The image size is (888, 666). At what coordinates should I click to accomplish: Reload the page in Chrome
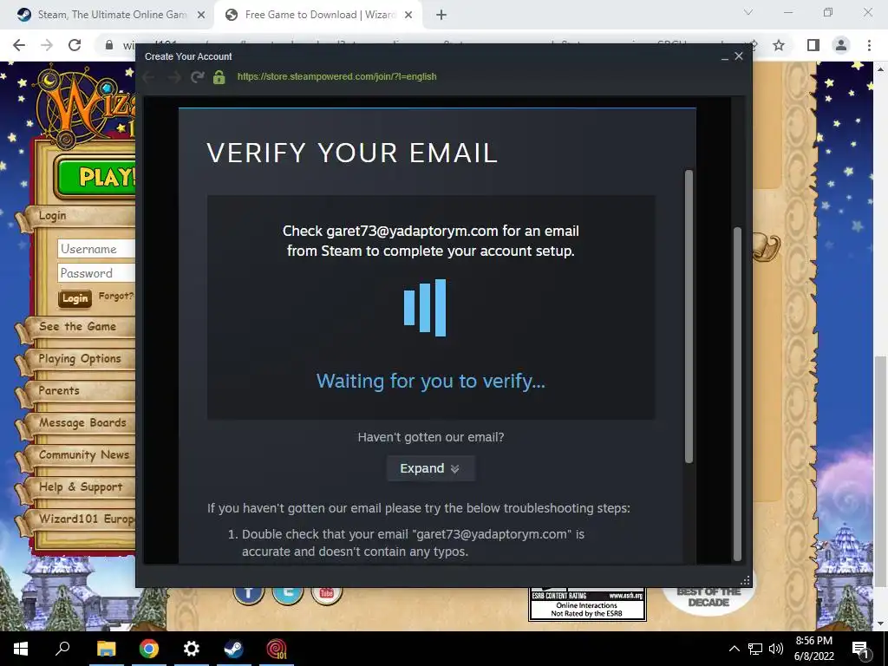[x=75, y=45]
